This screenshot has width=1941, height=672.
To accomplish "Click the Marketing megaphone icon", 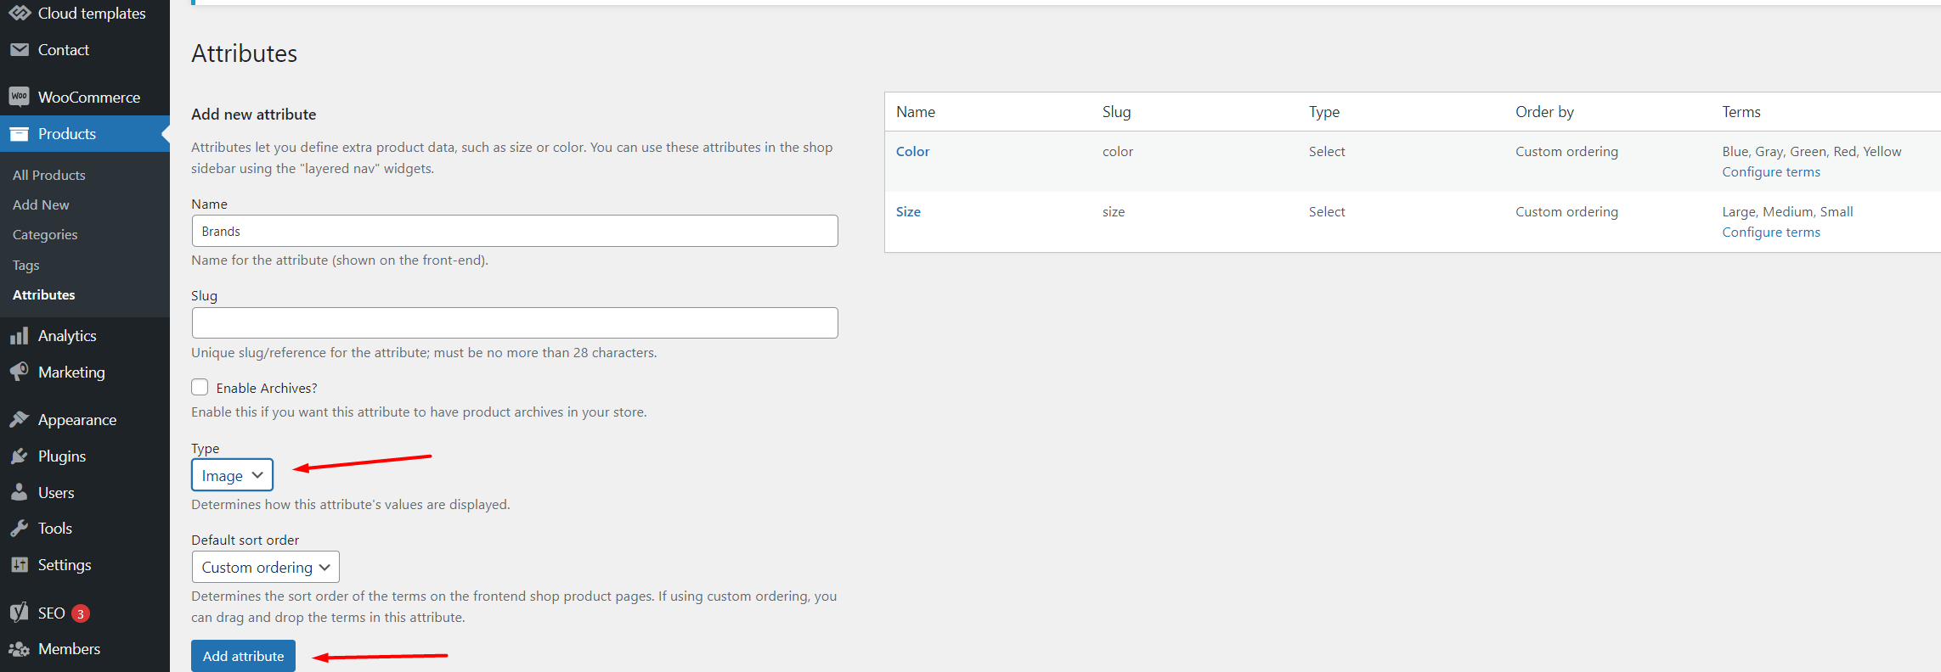I will [x=20, y=372].
